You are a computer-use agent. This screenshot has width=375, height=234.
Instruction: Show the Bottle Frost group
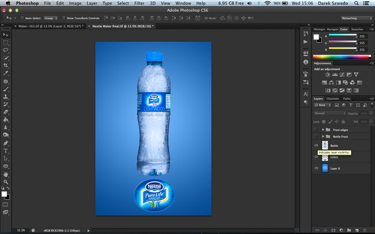pyautogui.click(x=316, y=136)
